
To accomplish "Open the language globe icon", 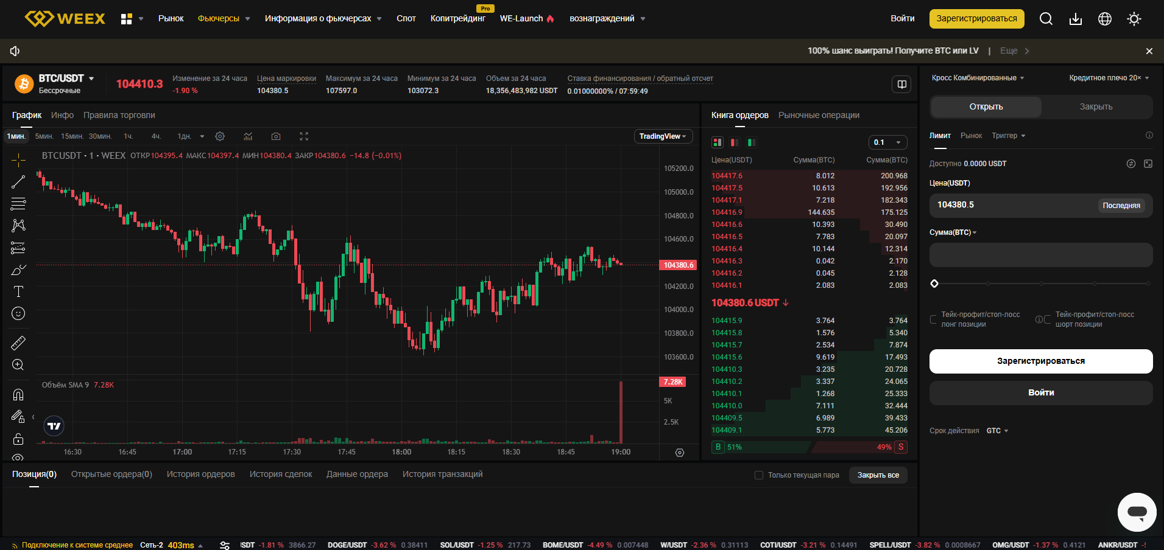I will pyautogui.click(x=1105, y=19).
